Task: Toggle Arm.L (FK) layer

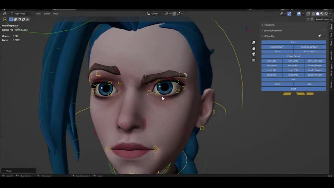Action: pyautogui.click(x=293, y=61)
